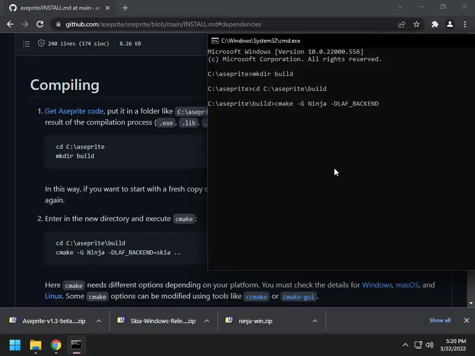The image size is (475, 356).
Task: Click the volume speaker tray icon
Action: [430, 345]
